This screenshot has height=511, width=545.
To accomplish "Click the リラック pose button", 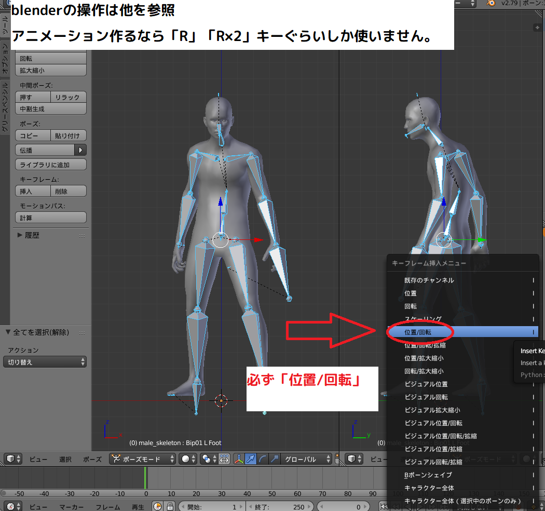I will point(69,97).
